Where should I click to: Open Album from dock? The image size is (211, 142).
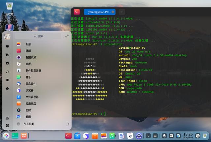pos(104,136)
